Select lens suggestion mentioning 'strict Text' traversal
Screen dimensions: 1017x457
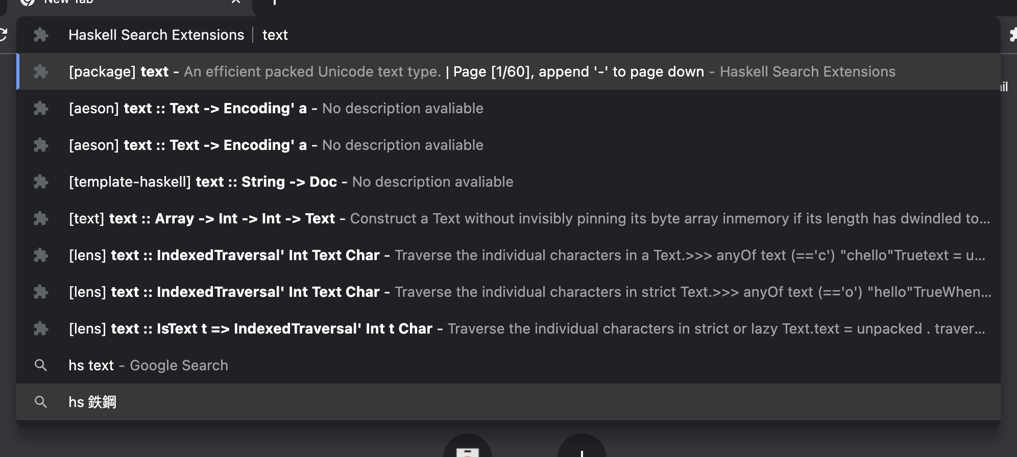(x=508, y=292)
